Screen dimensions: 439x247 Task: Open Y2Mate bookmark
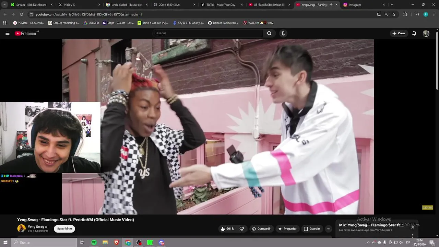[29, 23]
